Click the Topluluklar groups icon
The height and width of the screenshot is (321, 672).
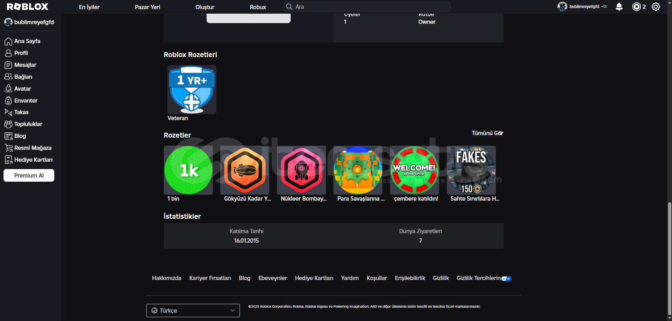click(x=8, y=124)
